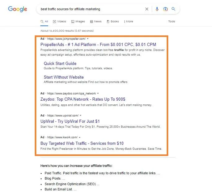Open Start Without Website sitelink
The height and width of the screenshot is (192, 212).
[x=64, y=77]
